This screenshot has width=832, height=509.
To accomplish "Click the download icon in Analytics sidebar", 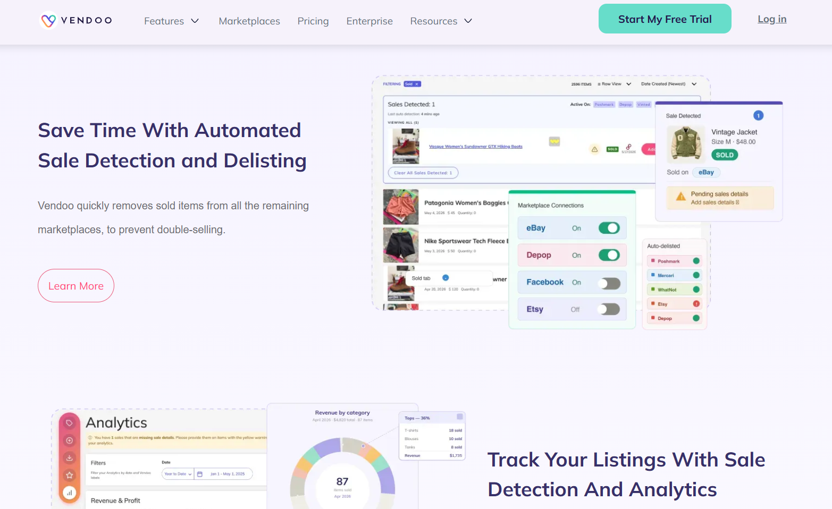I will pyautogui.click(x=69, y=457).
